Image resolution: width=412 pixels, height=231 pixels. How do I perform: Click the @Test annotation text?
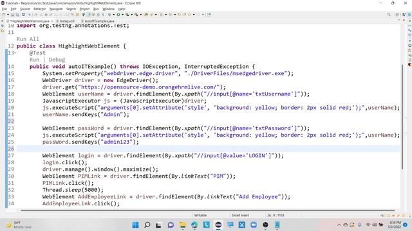(x=37, y=53)
